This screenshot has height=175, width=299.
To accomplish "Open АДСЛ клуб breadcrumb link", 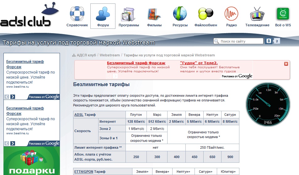I will [86, 55].
